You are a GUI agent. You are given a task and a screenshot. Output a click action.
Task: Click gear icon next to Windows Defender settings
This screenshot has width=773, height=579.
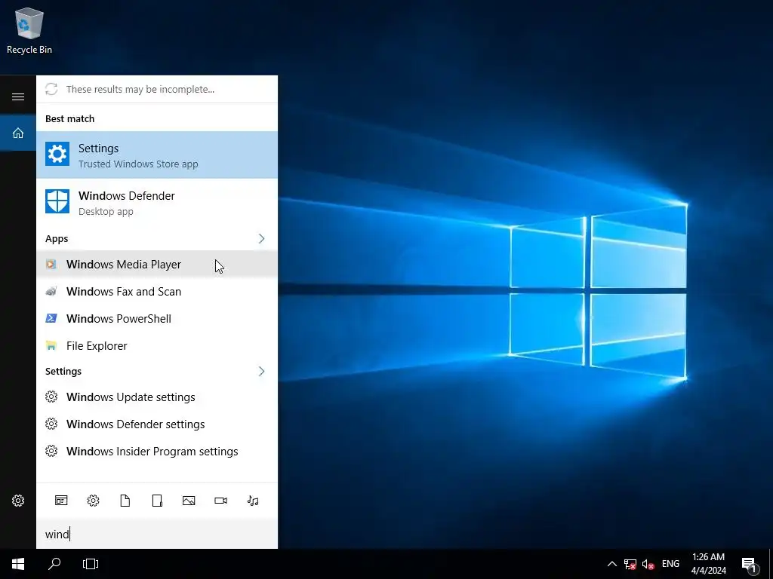coord(51,424)
